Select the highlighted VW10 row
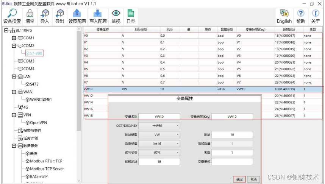This screenshot has height=184, width=325. [x=203, y=89]
